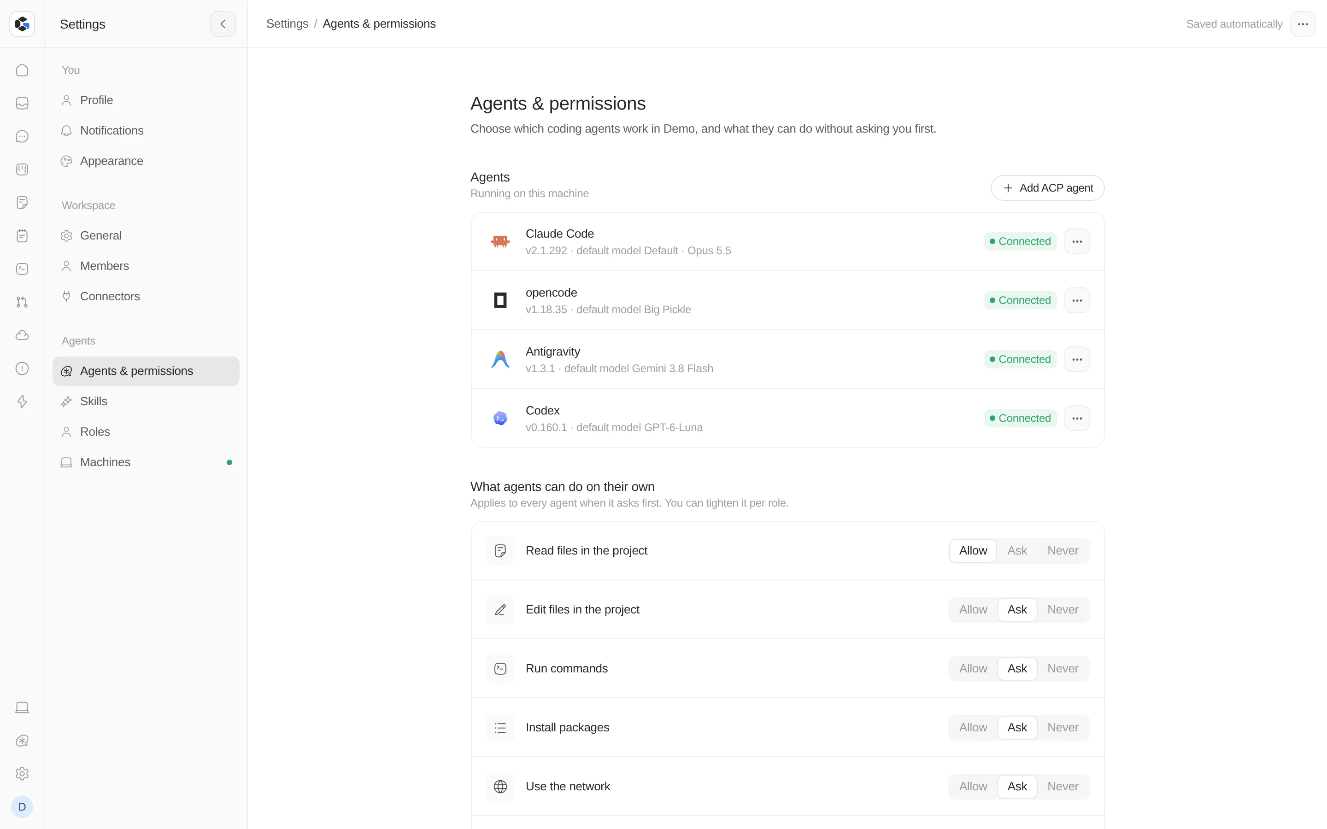Open the Claude Code more options menu
The height and width of the screenshot is (829, 1327).
(x=1077, y=241)
